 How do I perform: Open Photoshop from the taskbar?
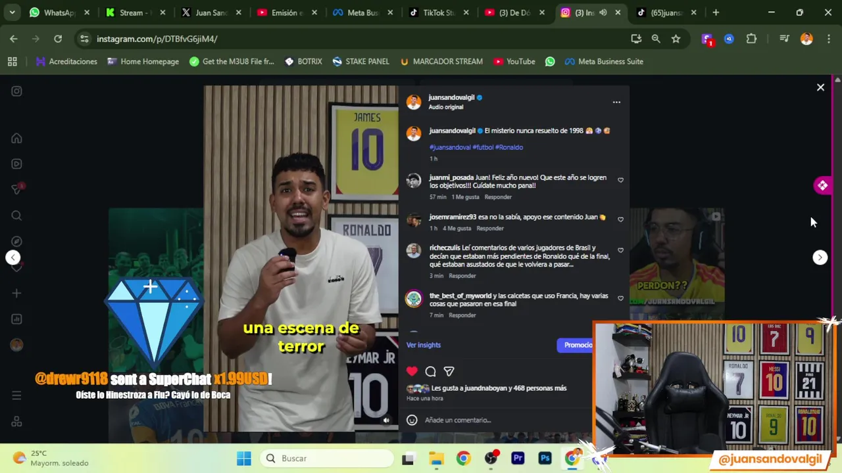545,459
